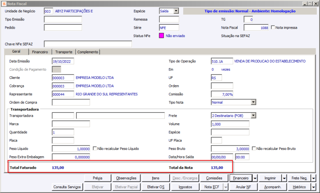The width and height of the screenshot is (320, 193).
Task: Expand the arrow next to Nota ECF button
Action: pos(226,187)
